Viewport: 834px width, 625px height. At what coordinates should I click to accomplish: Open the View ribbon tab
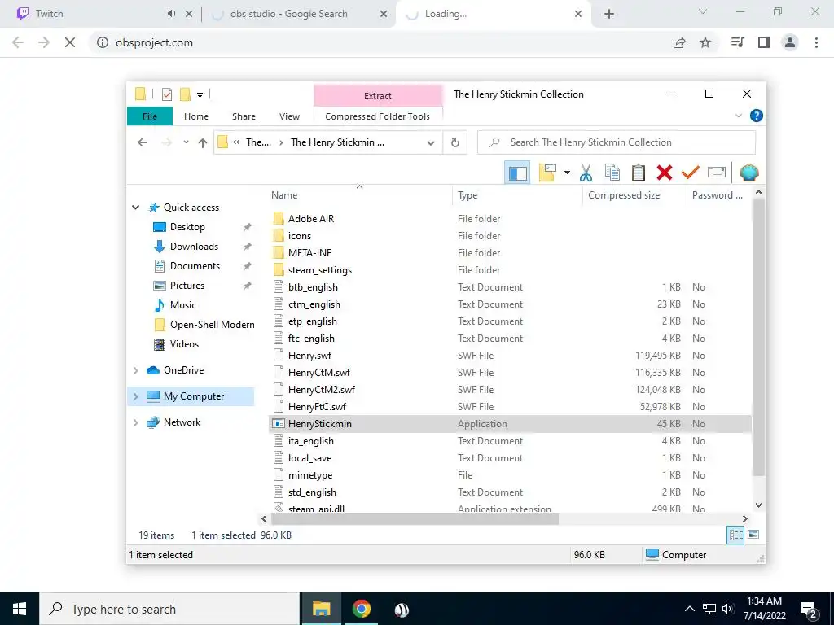pos(289,116)
